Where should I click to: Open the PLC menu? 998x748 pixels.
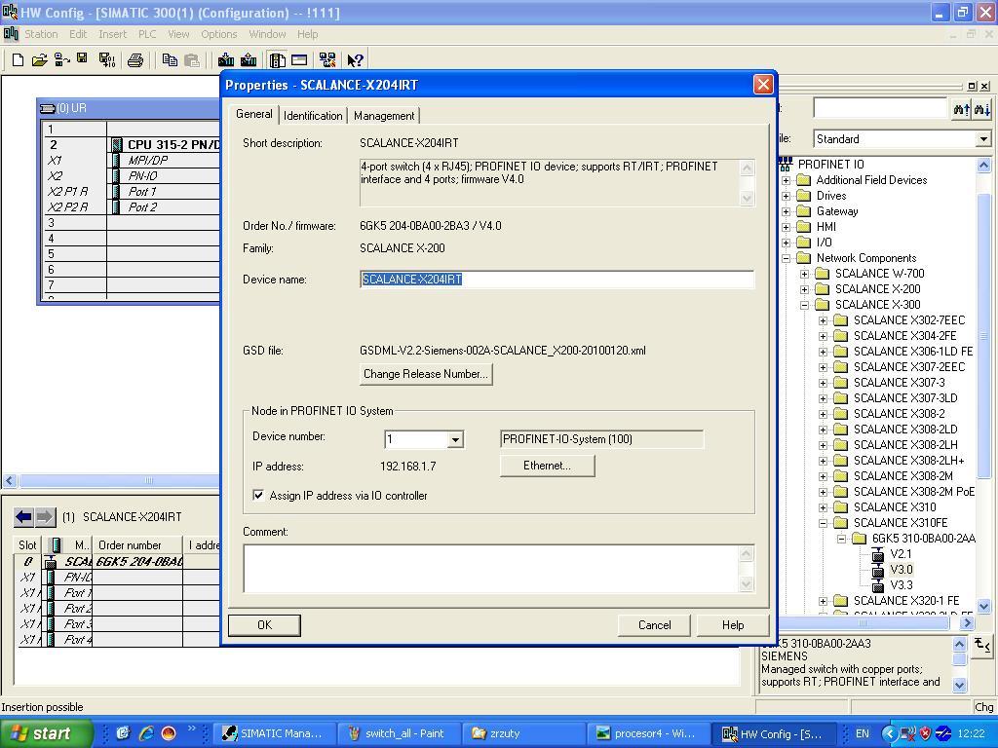point(147,34)
